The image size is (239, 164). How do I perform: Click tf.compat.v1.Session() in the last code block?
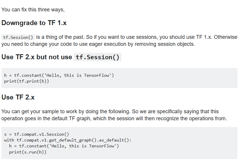click(x=41, y=134)
